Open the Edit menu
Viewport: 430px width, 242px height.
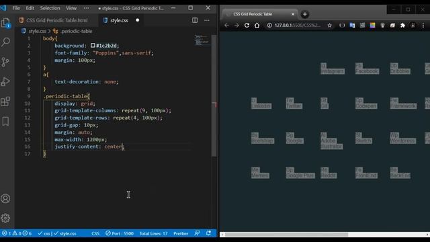[x=30, y=8]
